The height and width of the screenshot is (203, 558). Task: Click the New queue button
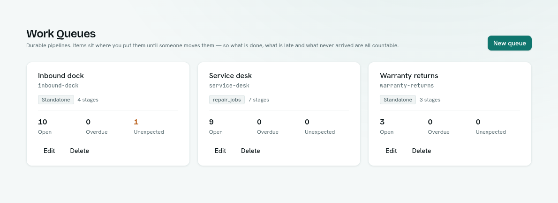pyautogui.click(x=509, y=43)
